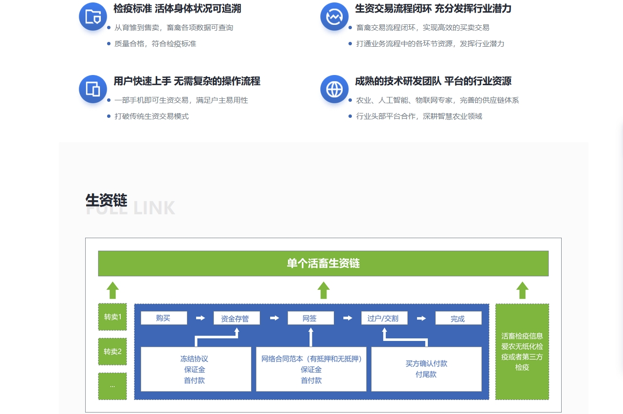Click the 购买 button in the flowchart

click(164, 318)
